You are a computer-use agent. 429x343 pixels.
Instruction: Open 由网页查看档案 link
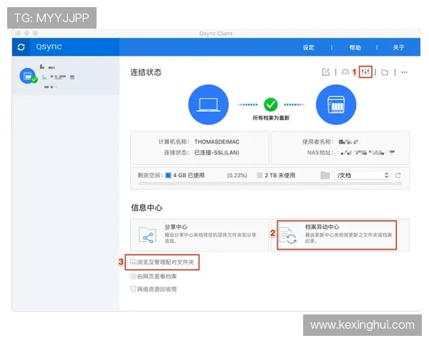pos(154,277)
